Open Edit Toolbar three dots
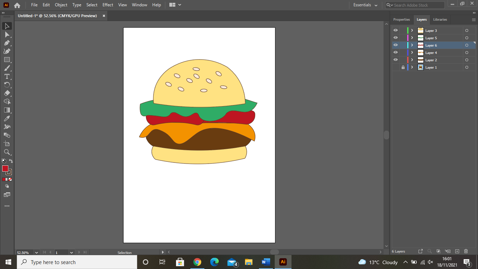 click(7, 206)
